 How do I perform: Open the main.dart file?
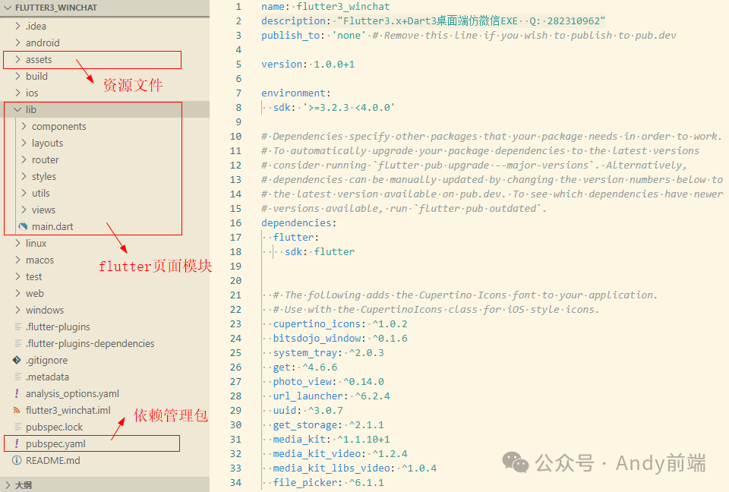pyautogui.click(x=52, y=226)
